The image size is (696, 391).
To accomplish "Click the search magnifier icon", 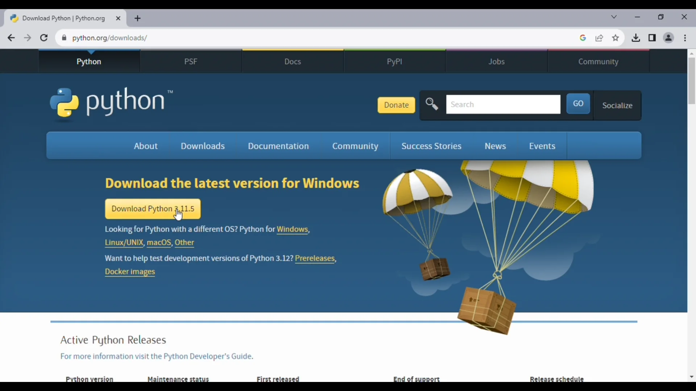I will click(x=432, y=104).
